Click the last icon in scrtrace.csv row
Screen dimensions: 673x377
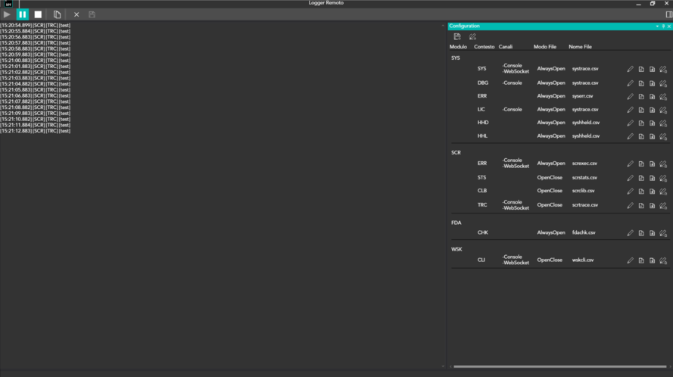(x=663, y=205)
